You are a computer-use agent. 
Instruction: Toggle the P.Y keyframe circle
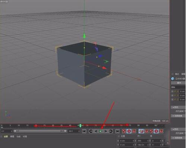[x=172, y=95]
